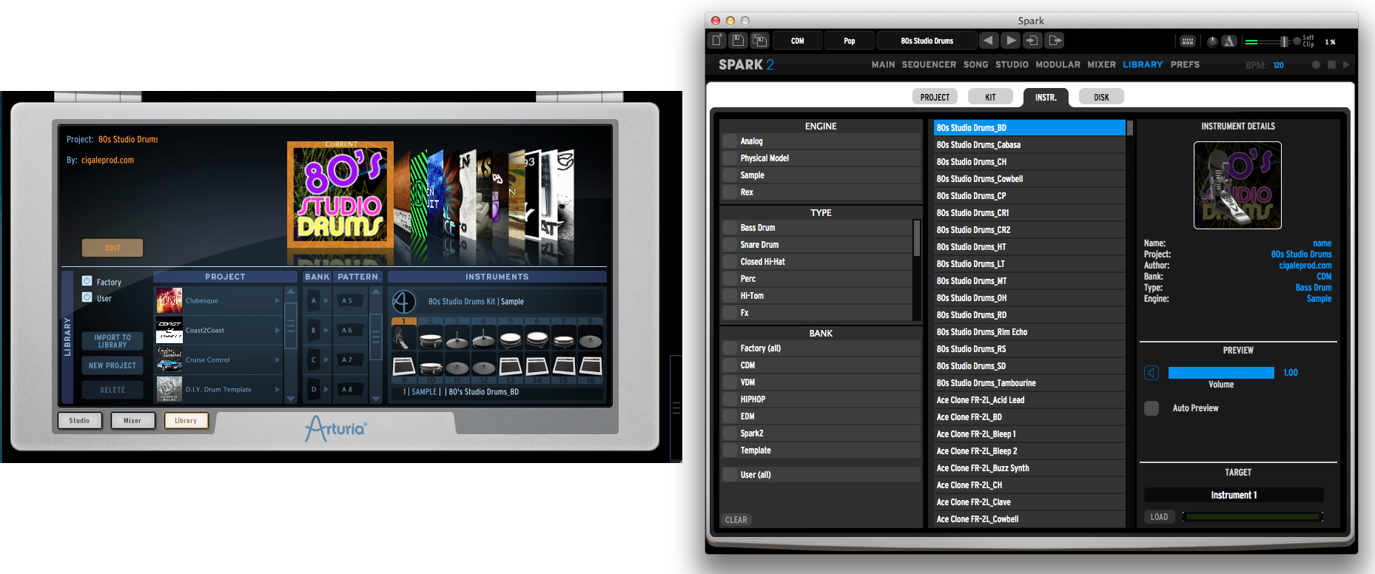Click the save project floppy disk icon
1375x574 pixels.
pyautogui.click(x=738, y=41)
